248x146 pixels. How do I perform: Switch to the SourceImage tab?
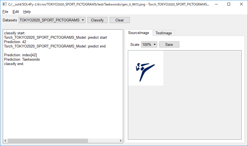[139, 33]
